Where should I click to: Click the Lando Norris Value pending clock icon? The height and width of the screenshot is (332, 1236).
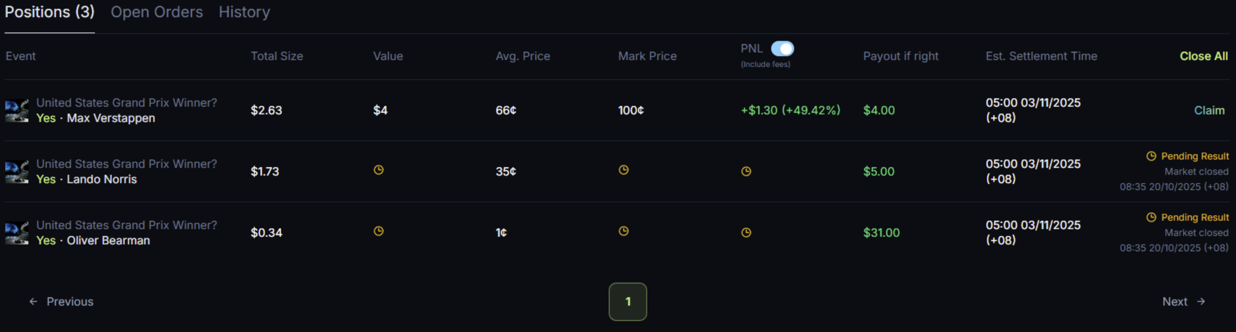pyautogui.click(x=379, y=170)
